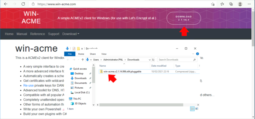Open Explorer help question mark icon

coord(198,54)
